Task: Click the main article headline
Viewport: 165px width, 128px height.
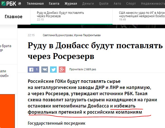Action: coord(95,51)
